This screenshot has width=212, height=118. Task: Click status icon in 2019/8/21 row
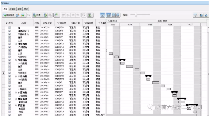coord(37,66)
